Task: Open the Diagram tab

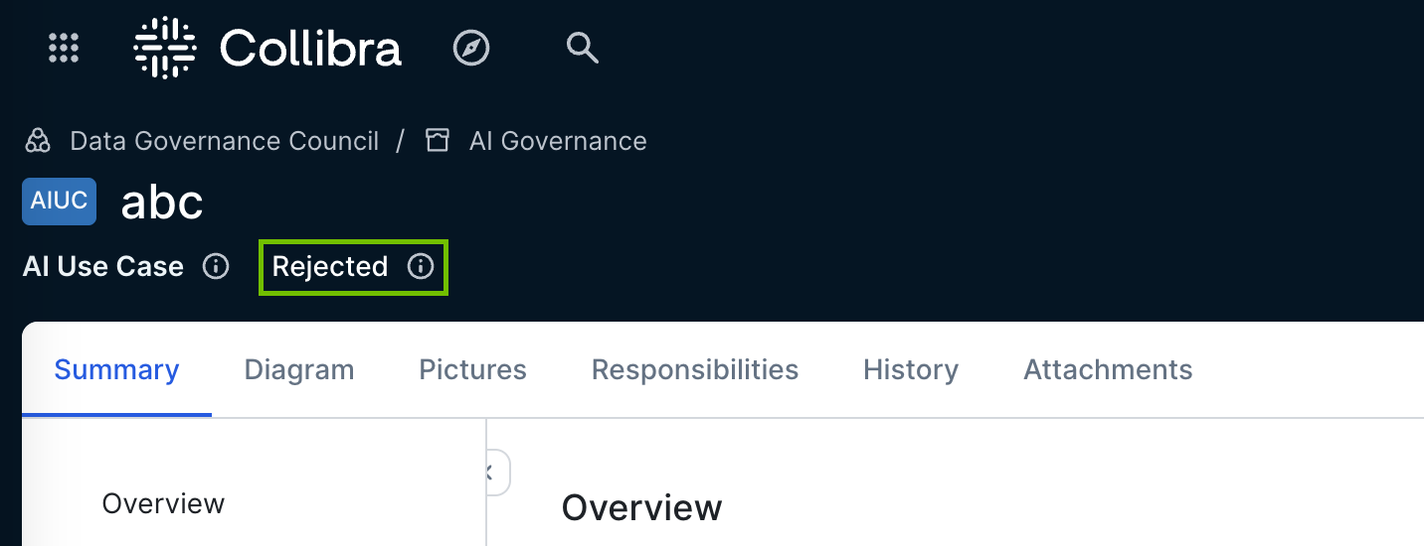Action: coord(299,370)
